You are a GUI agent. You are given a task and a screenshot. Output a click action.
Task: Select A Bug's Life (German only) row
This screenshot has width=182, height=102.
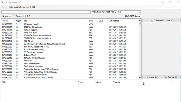[70, 69]
